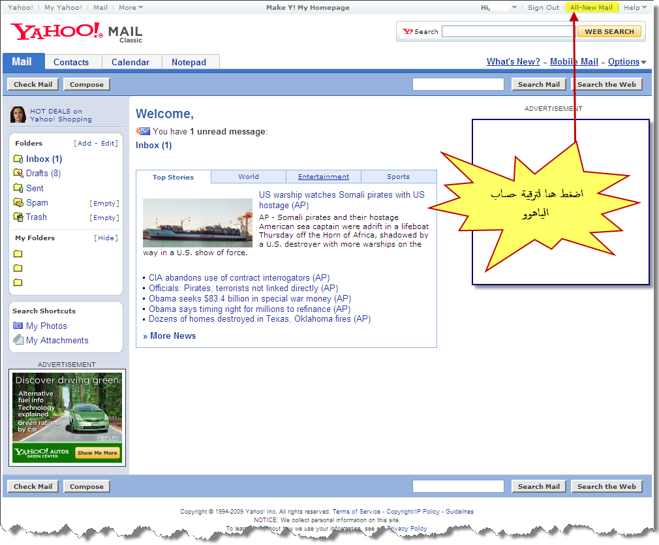Click the WEB SEARCH button
Image resolution: width=659 pixels, height=545 pixels.
609,31
